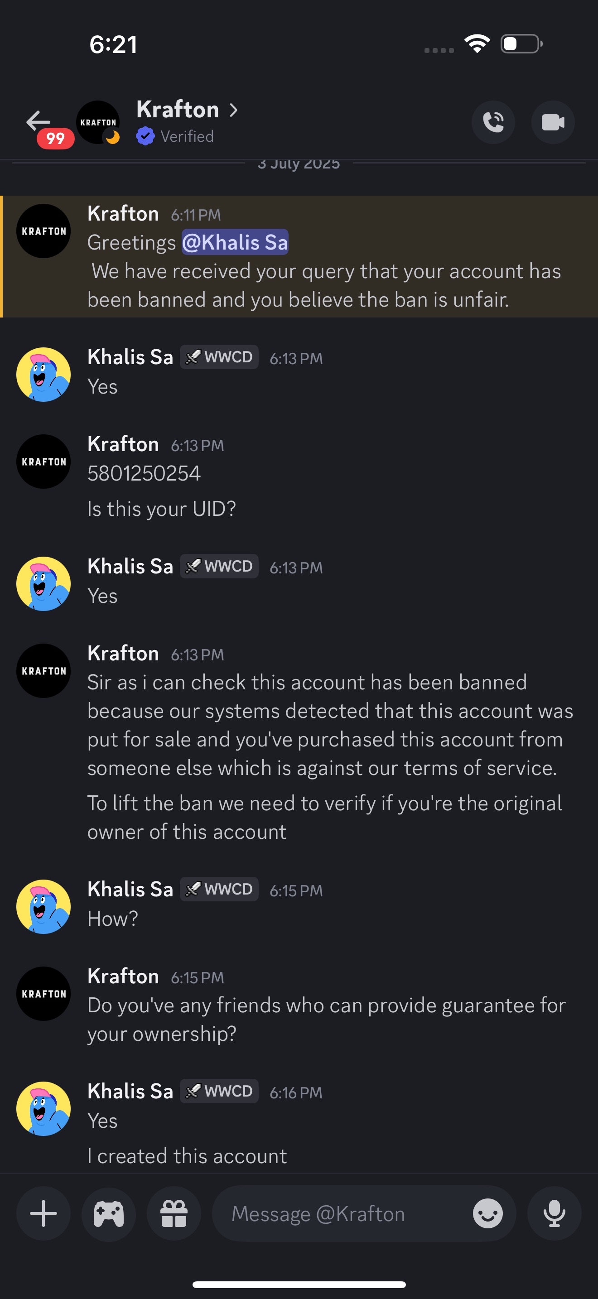Tap Krafton avatar next to UID message
The height and width of the screenshot is (1299, 598).
tap(43, 462)
